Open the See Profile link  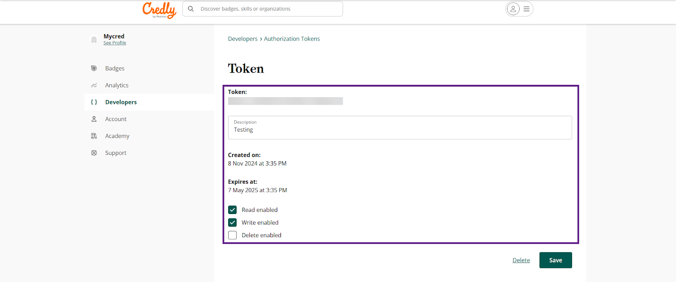coord(115,43)
